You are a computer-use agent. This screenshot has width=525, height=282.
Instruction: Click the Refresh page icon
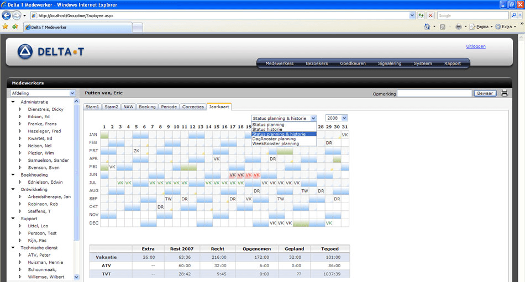pyautogui.click(x=421, y=15)
